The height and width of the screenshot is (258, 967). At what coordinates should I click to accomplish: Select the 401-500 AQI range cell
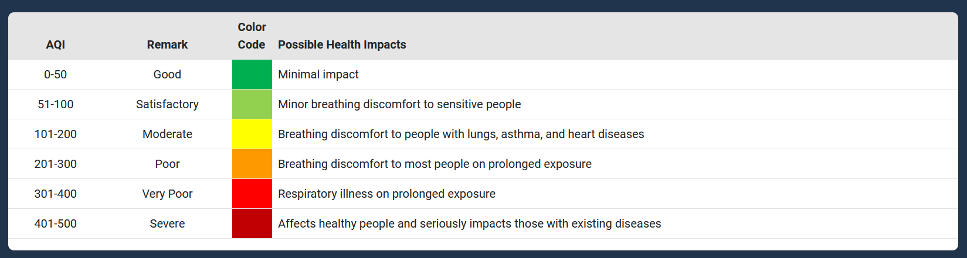pos(56,223)
